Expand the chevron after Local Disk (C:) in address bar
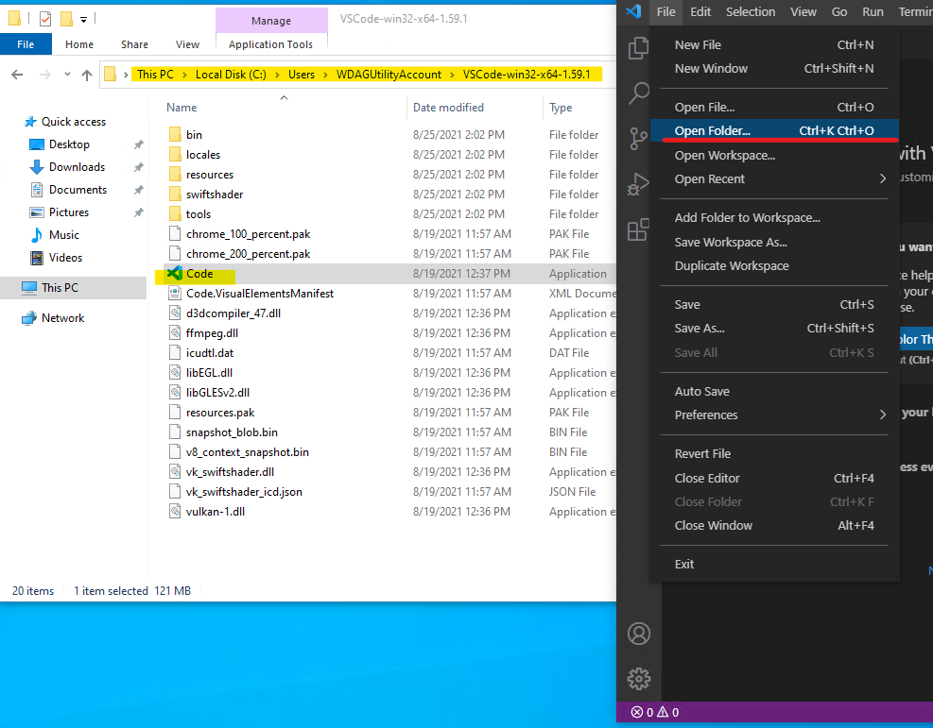Image resolution: width=933 pixels, height=728 pixels. click(x=277, y=75)
